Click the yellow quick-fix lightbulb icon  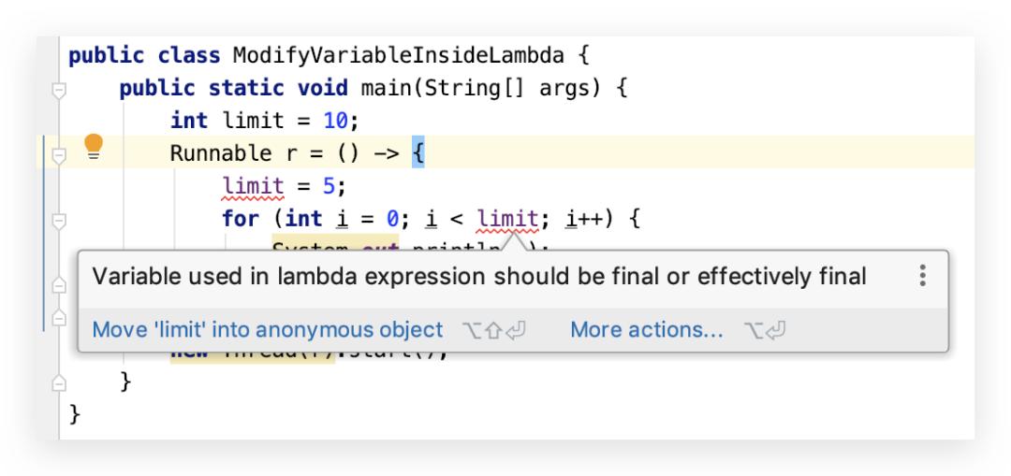point(94,146)
